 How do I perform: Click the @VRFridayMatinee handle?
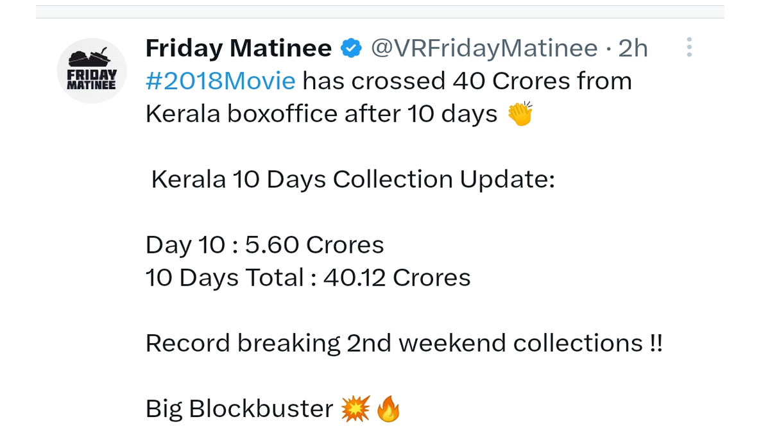[x=484, y=48]
